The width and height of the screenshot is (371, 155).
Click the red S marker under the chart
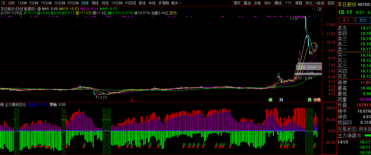click(x=132, y=100)
